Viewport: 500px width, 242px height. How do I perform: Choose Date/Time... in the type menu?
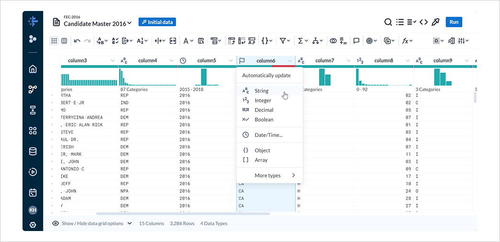[269, 135]
